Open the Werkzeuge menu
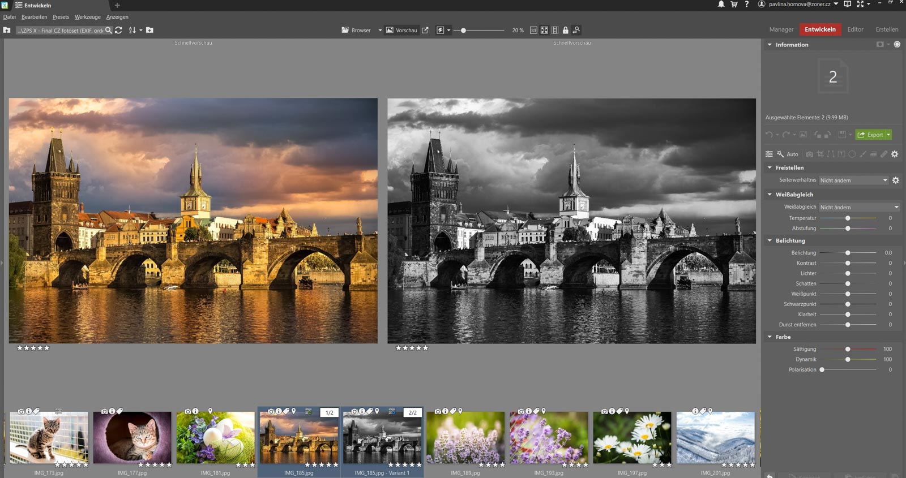This screenshot has height=478, width=906. point(87,17)
